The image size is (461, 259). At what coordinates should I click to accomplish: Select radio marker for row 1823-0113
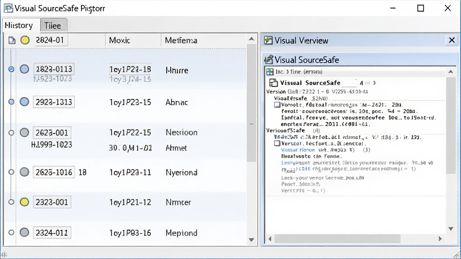(x=11, y=69)
